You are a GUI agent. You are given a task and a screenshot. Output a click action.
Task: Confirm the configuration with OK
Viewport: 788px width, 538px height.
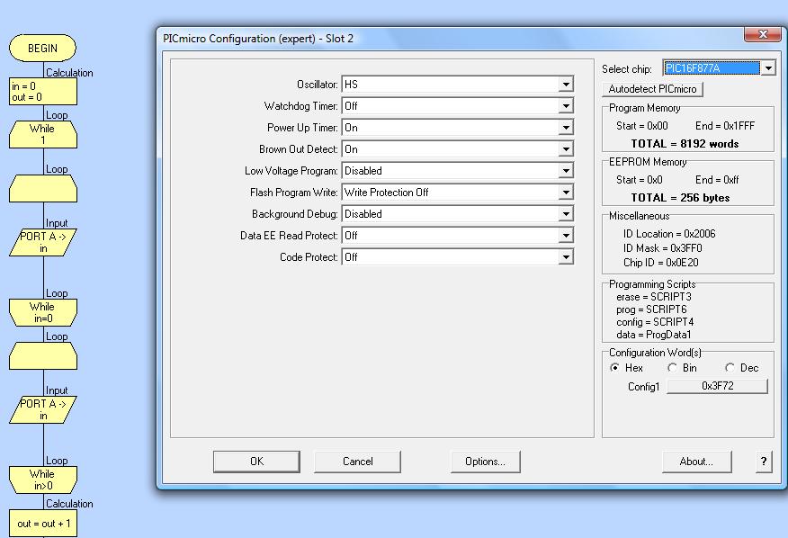256,462
